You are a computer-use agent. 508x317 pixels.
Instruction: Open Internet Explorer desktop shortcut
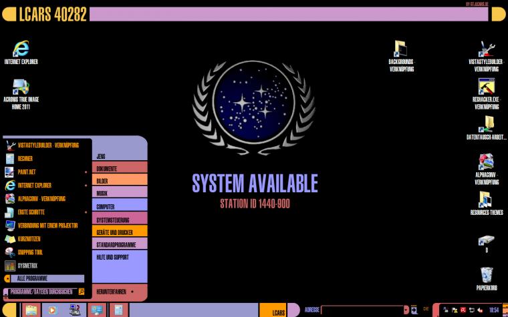click(21, 53)
